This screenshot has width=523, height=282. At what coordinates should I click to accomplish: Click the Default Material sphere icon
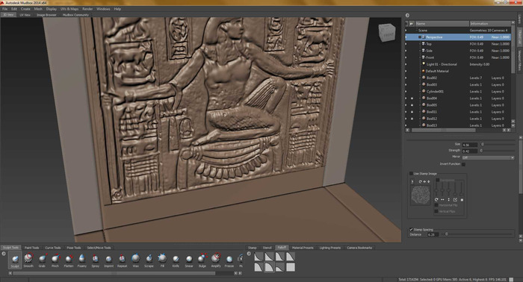[424, 71]
